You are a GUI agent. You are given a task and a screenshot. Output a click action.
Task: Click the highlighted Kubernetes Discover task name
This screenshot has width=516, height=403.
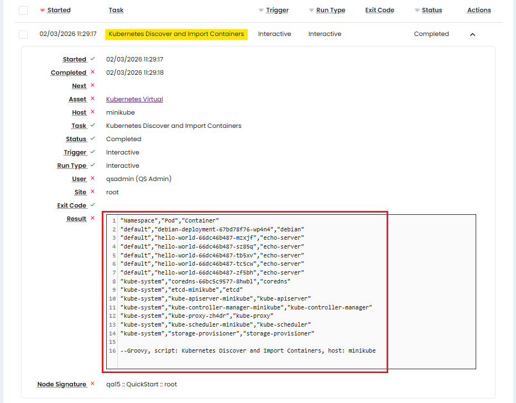(x=176, y=34)
